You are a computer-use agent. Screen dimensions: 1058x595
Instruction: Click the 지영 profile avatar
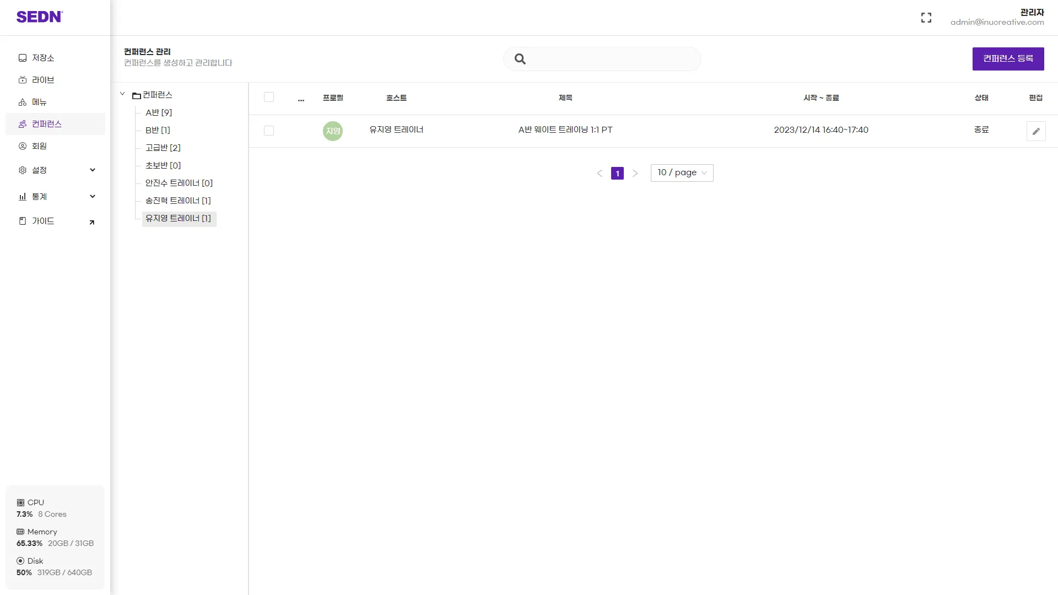pyautogui.click(x=333, y=131)
